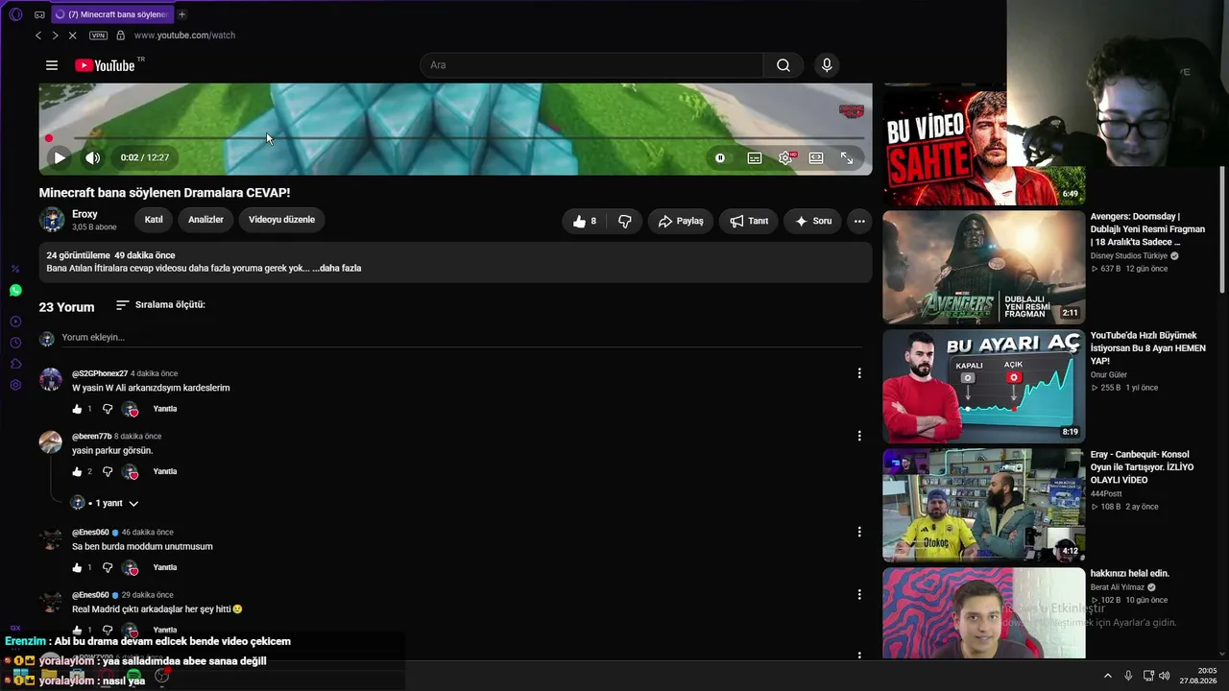Screen dimensions: 1229x691
Task: Open the sidebar player icon
Action: [15, 322]
